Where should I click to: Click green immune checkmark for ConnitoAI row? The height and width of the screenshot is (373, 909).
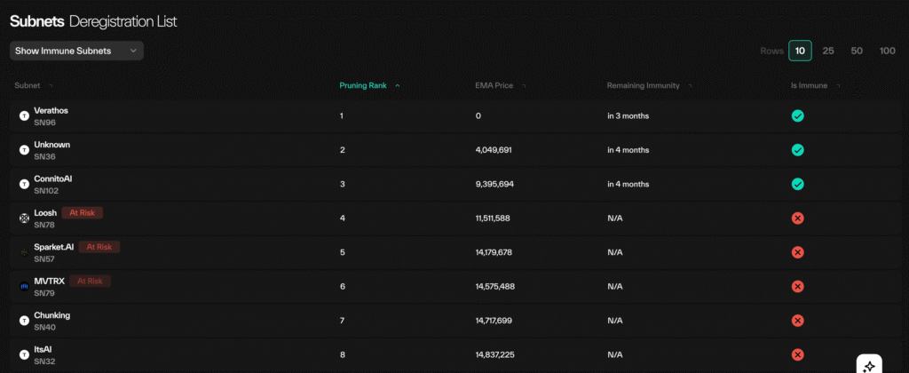[797, 184]
